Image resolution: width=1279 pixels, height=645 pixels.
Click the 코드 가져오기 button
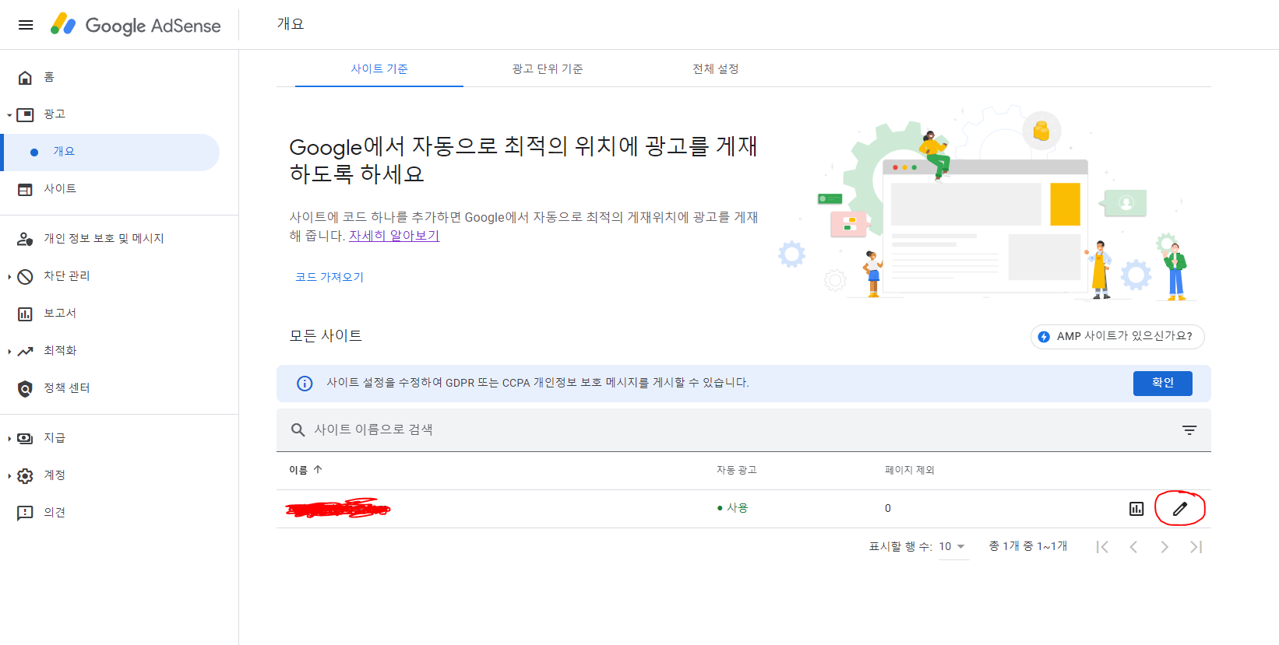pos(329,277)
